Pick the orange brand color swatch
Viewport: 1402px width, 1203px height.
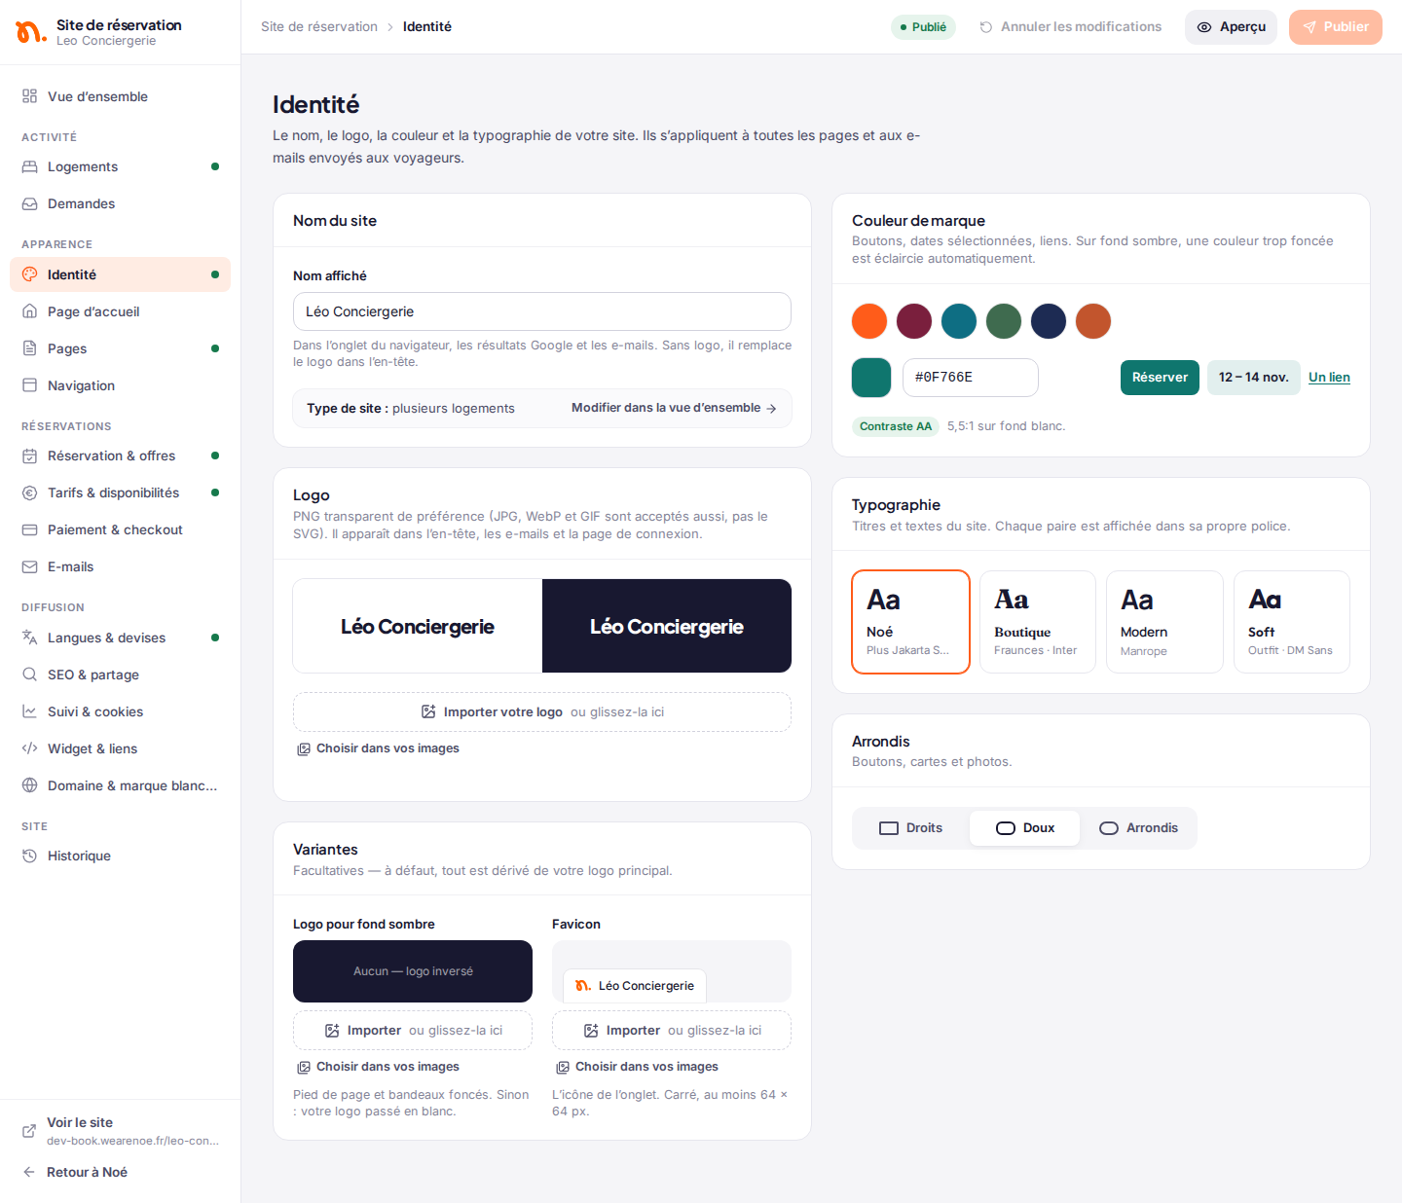click(x=869, y=321)
